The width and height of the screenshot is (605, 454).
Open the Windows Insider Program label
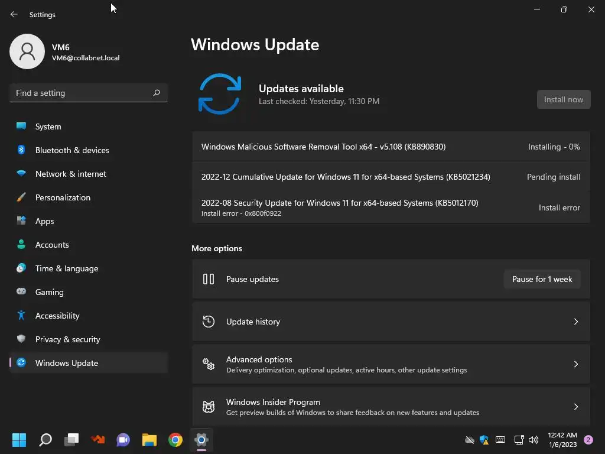pos(273,402)
